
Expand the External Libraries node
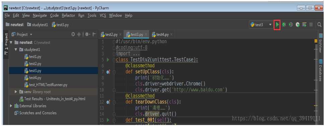coord(11,106)
